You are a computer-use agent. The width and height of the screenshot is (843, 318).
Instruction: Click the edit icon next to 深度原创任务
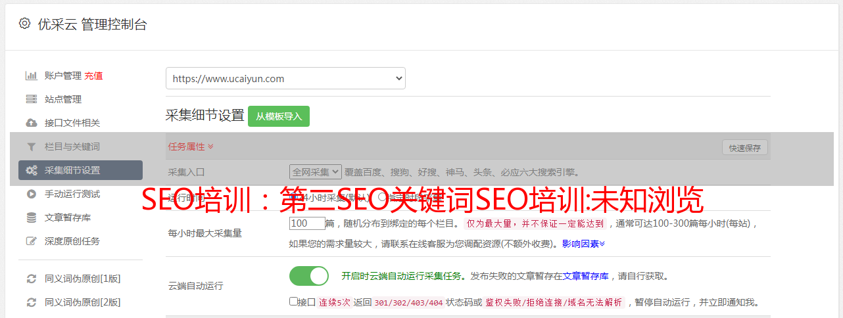31,241
